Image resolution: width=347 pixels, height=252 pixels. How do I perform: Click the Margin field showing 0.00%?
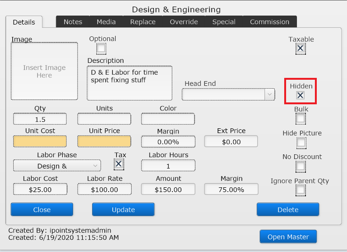[168, 142]
